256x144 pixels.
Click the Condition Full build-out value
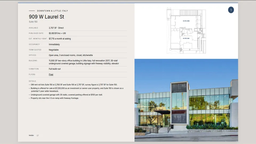pos(55,69)
